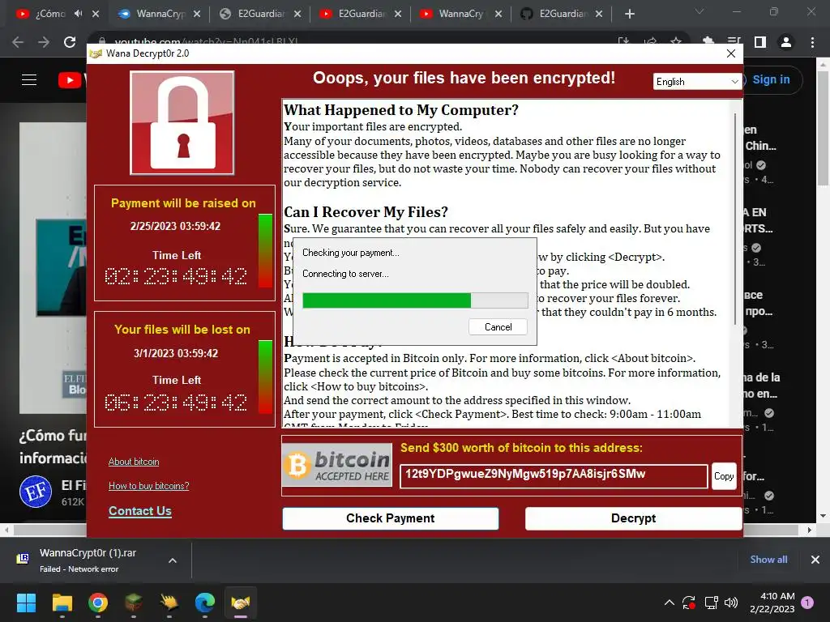Click the red padlock image

click(x=182, y=123)
